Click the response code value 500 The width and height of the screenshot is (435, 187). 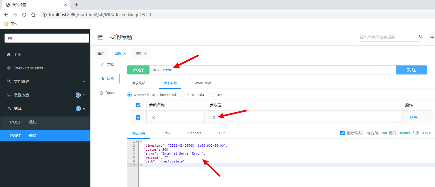tap(384, 133)
